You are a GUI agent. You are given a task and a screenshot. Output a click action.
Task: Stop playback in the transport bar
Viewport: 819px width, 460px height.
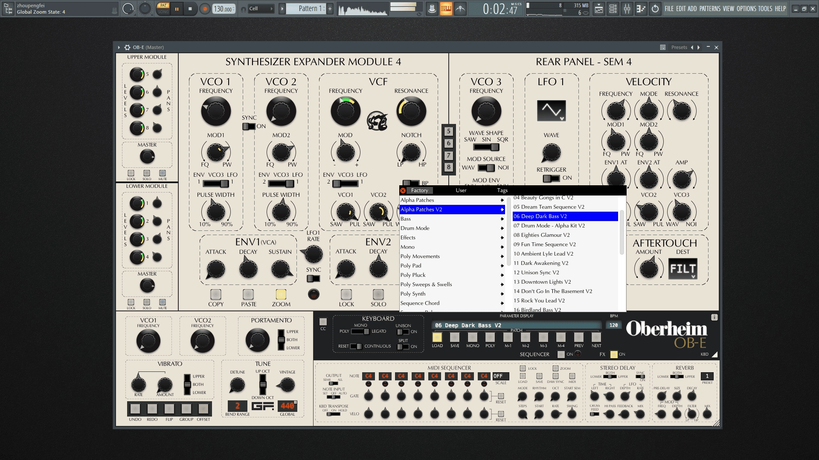[x=190, y=9]
